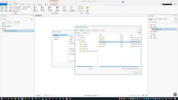Click the filter icon in Contents pane
This screenshot has height=100, width=178.
[x=2, y=19]
